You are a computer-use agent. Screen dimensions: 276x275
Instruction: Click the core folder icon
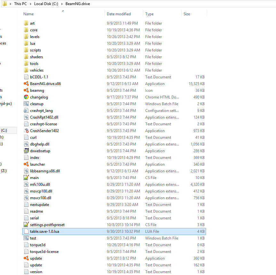tap(26, 30)
